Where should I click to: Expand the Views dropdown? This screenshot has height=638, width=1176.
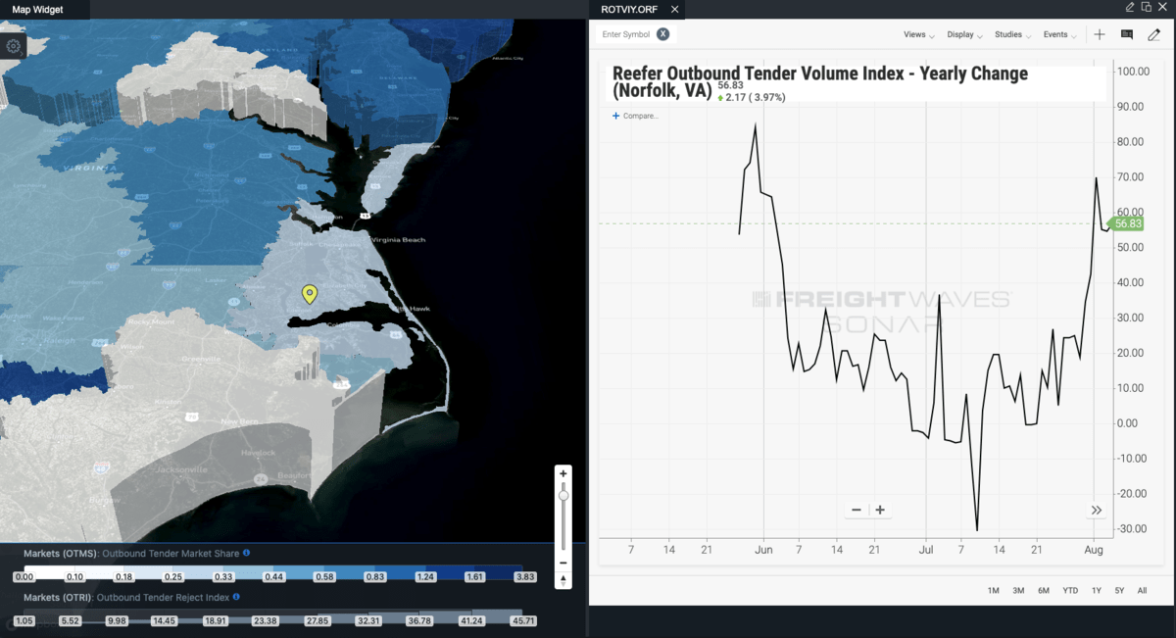tap(918, 34)
